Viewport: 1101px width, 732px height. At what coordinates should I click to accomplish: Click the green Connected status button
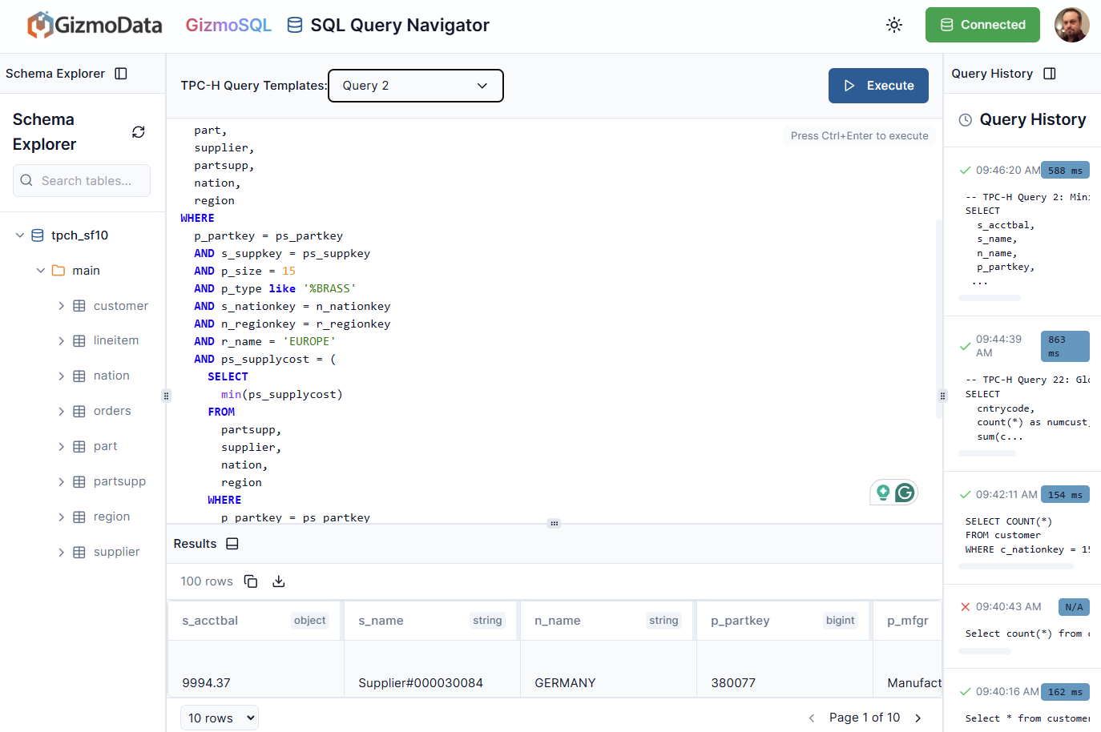point(982,25)
